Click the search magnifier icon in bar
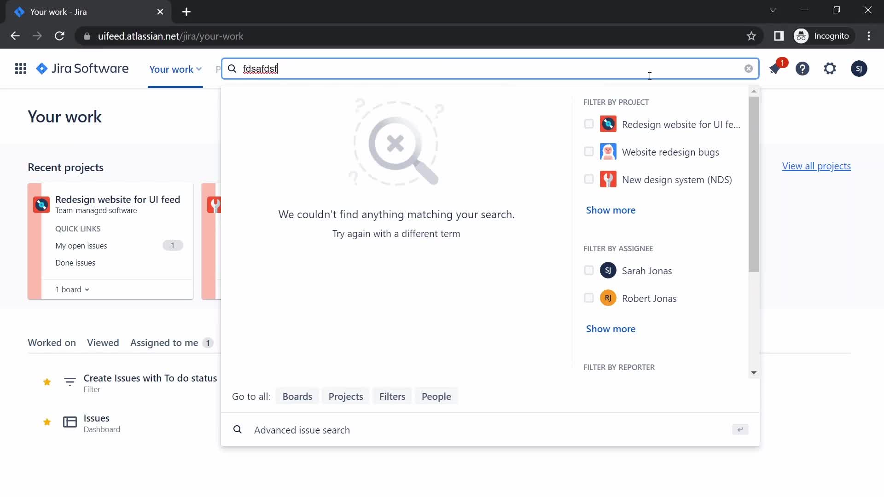This screenshot has width=884, height=497. [233, 69]
